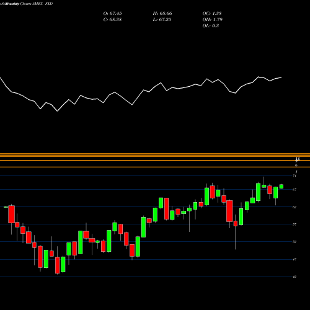Click the price axis label '71'

point(294,175)
